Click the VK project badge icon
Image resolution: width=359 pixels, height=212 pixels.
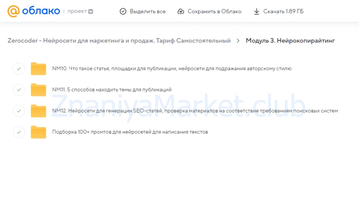click(x=91, y=12)
